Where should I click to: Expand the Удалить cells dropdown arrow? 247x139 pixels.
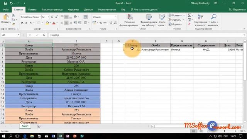coord(183,20)
